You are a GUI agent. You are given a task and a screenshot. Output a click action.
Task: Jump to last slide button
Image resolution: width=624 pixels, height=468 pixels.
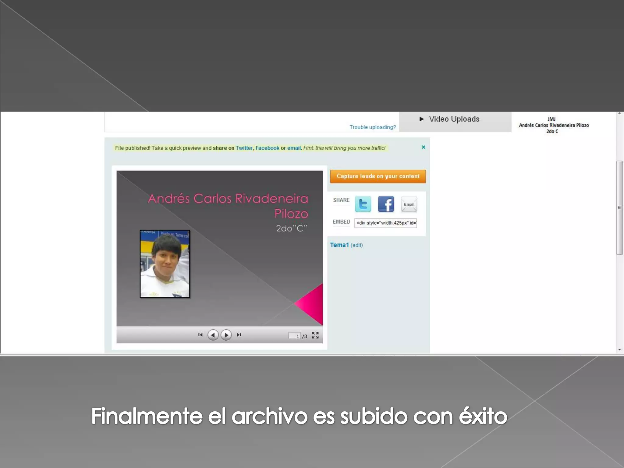pyautogui.click(x=239, y=335)
